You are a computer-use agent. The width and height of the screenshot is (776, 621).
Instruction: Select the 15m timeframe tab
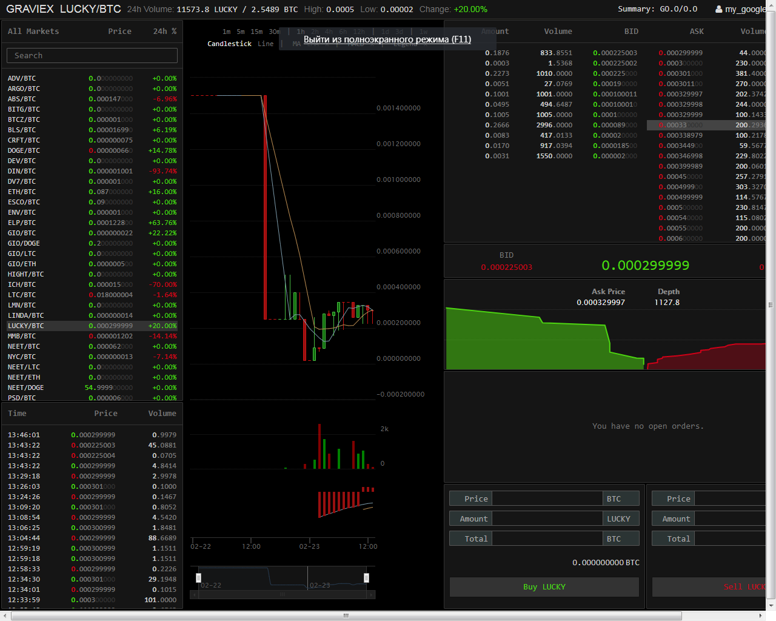coord(256,32)
